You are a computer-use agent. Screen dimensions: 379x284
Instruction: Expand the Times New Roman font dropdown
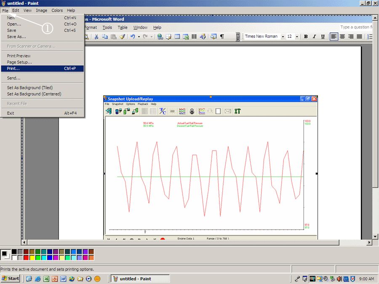click(x=283, y=37)
